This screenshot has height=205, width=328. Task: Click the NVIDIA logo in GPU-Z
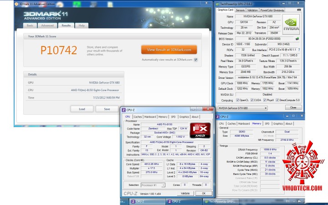click(291, 25)
